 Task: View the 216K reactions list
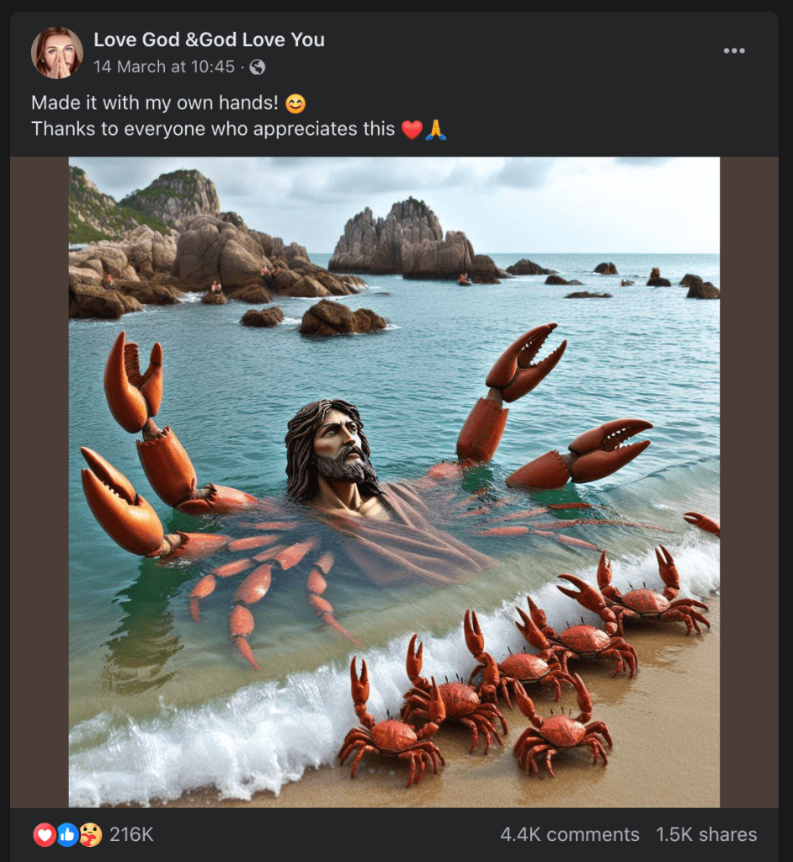click(130, 835)
